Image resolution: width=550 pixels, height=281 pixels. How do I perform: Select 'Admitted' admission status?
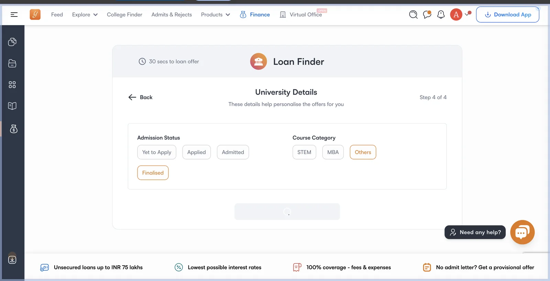tap(233, 152)
